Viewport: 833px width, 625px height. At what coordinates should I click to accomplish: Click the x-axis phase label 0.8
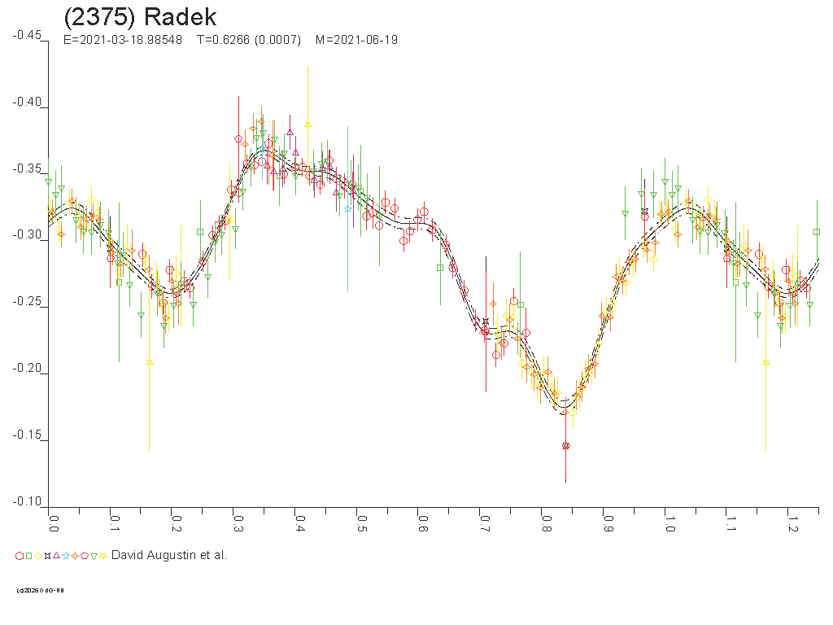point(547,524)
